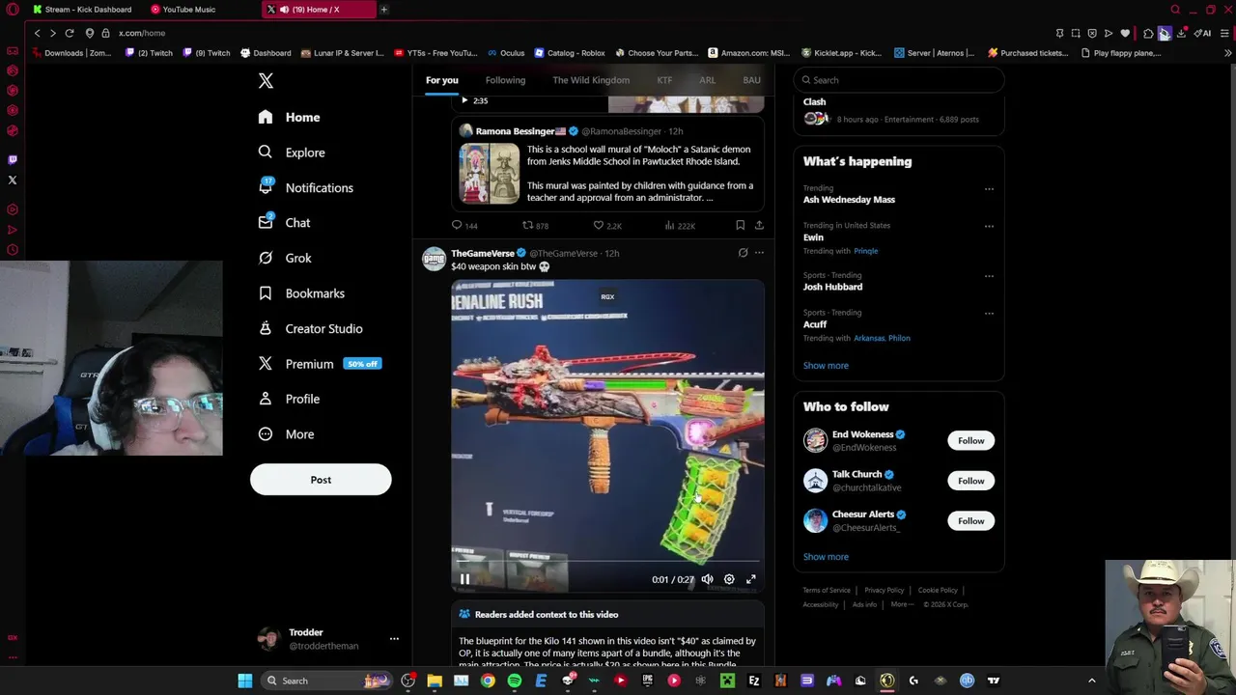This screenshot has width=1236, height=695.
Task: Open Premium in the sidebar
Action: [x=320, y=364]
